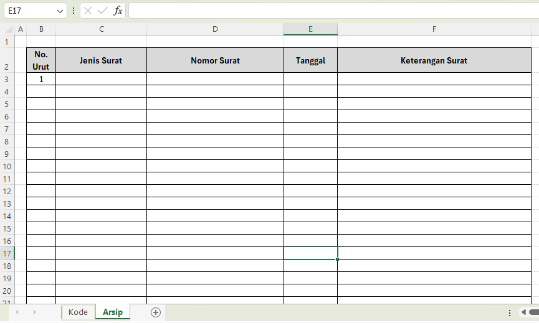The width and height of the screenshot is (539, 323).
Task: Click horizontal scrollbar left arrow
Action: click(x=523, y=312)
